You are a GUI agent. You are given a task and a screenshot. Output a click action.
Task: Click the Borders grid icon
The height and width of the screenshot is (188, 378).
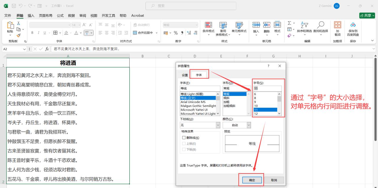click(55, 33)
